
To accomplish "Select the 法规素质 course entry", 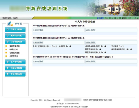I will coord(65,46).
